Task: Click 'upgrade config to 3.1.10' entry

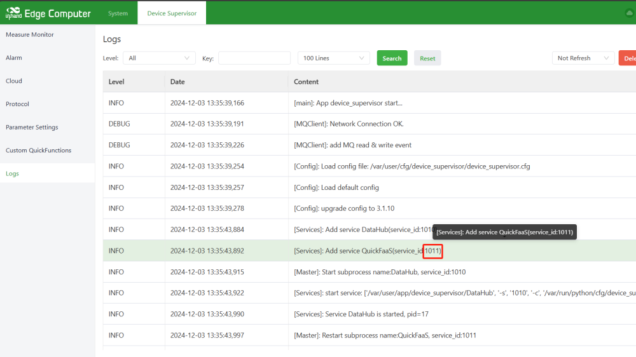Action: click(344, 208)
